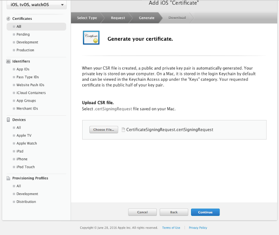The width and height of the screenshot is (279, 235).
Task: Click the Identifiers ID icon
Action: (8, 61)
